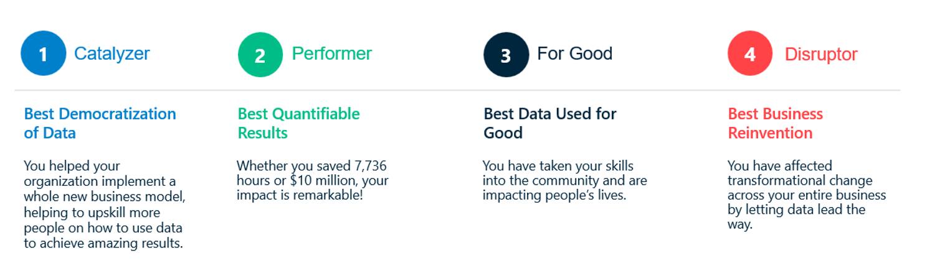The image size is (945, 276).
Task: Click the green number 2 circle icon
Action: [260, 55]
